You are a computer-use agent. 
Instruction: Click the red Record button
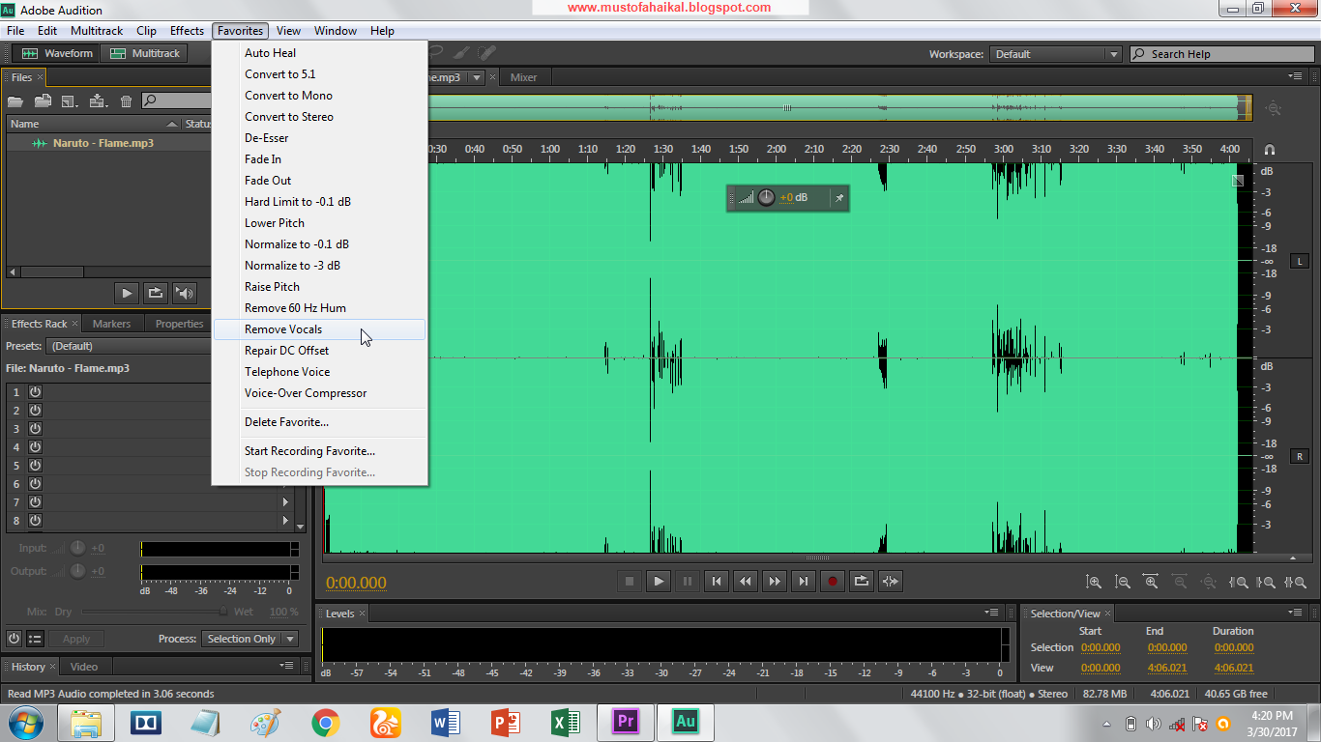[833, 581]
